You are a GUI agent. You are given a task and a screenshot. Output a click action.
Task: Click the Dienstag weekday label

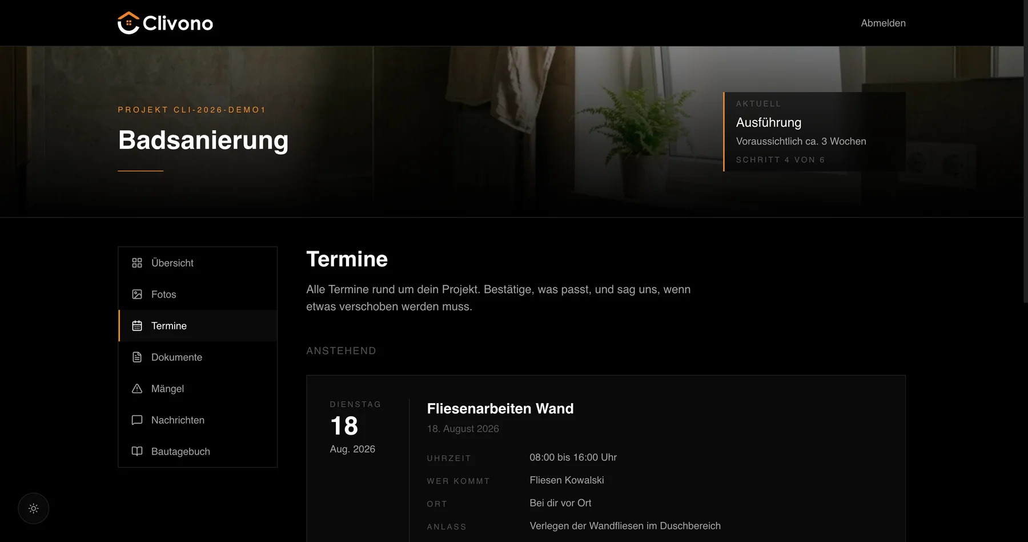[355, 404]
